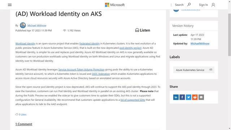Click MichaelWithrow in Updated by
Screen dimensions: 231x130
click(200, 44)
